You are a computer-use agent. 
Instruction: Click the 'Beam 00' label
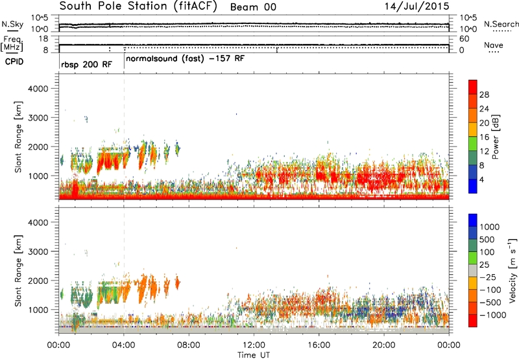[x=253, y=7]
